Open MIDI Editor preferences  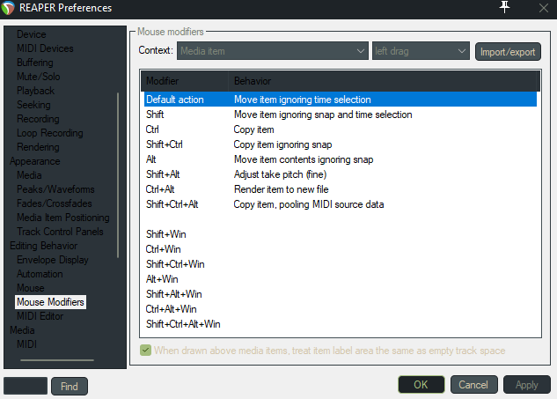tap(40, 316)
